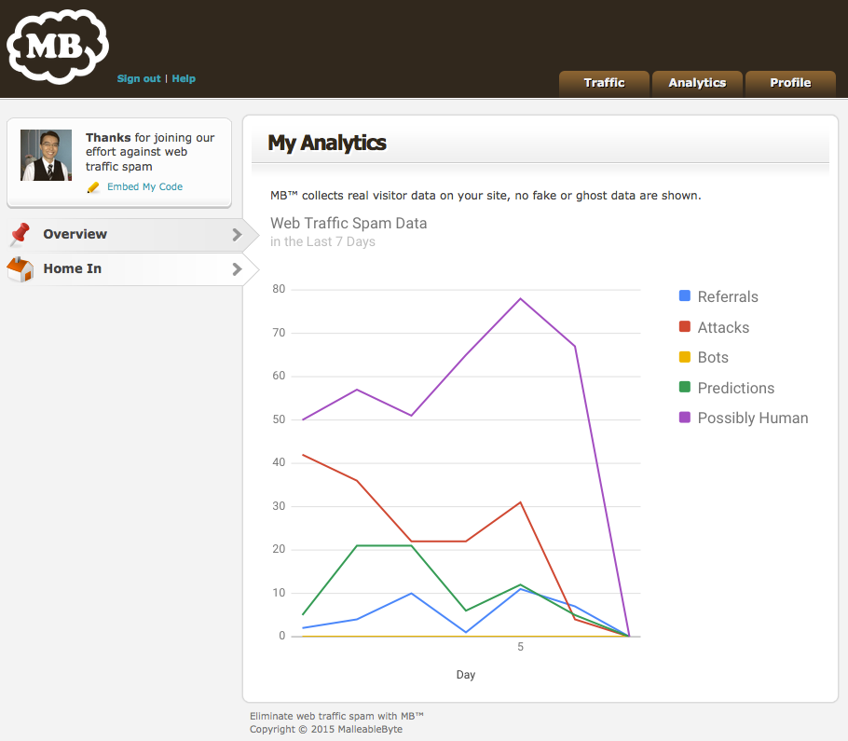This screenshot has width=848, height=741.
Task: Click the purple Possibly Human legend swatch
Action: (x=685, y=418)
